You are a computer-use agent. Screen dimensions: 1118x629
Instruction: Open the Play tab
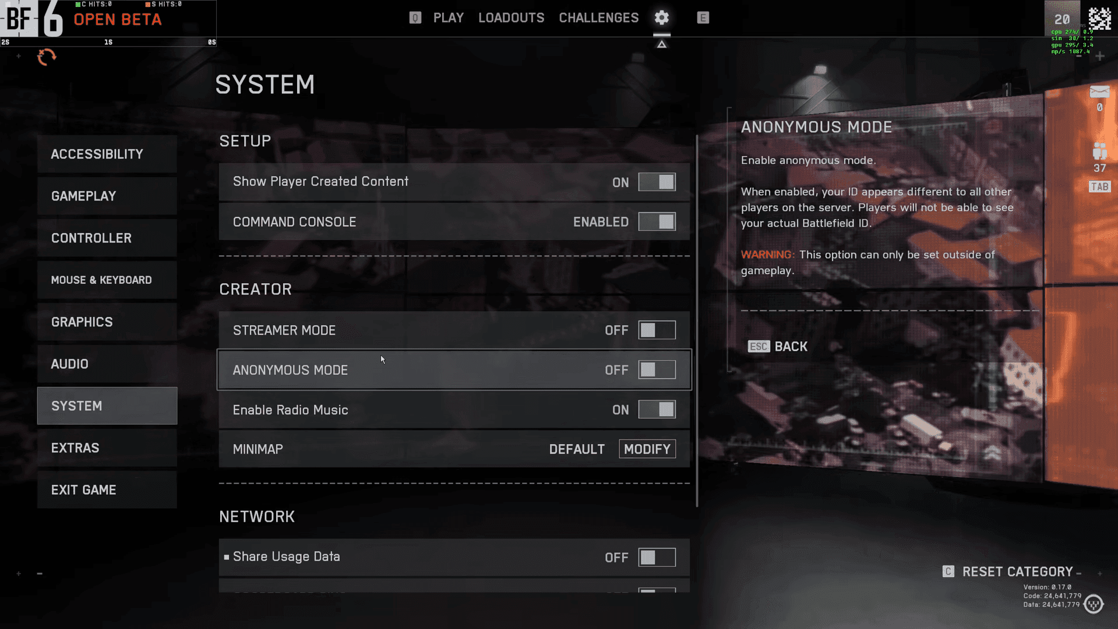448,17
